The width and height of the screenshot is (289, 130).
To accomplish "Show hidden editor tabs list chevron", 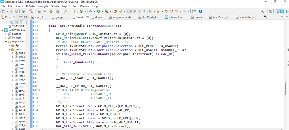I will 266,17.
